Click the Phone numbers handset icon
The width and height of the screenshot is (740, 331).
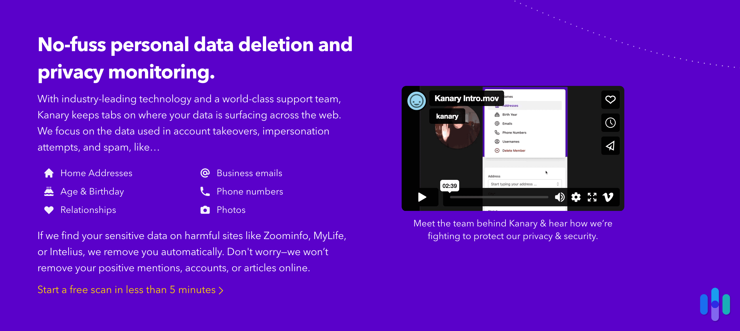[205, 191]
